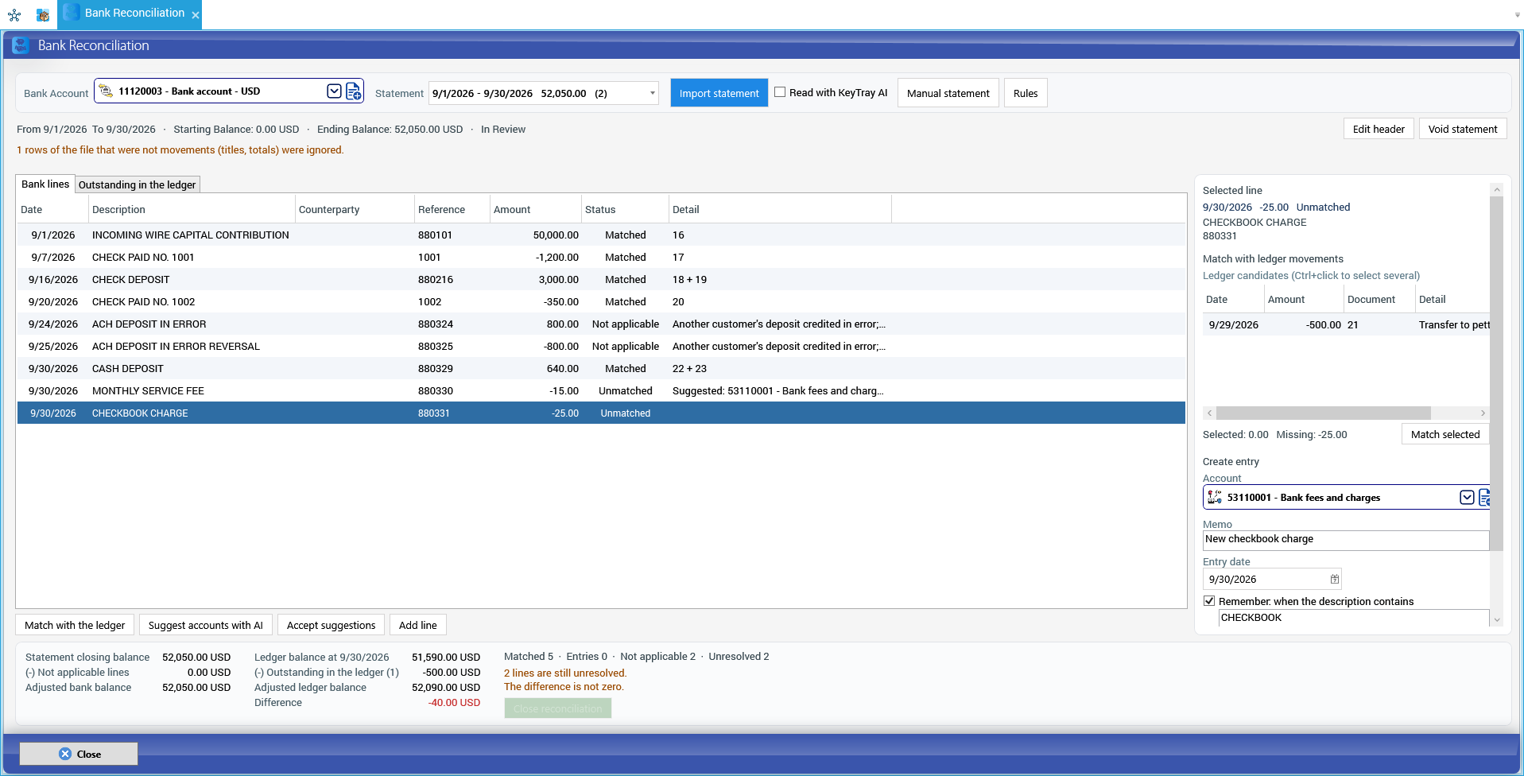Select the 9/29/2026 ledger candidate row

[1346, 324]
